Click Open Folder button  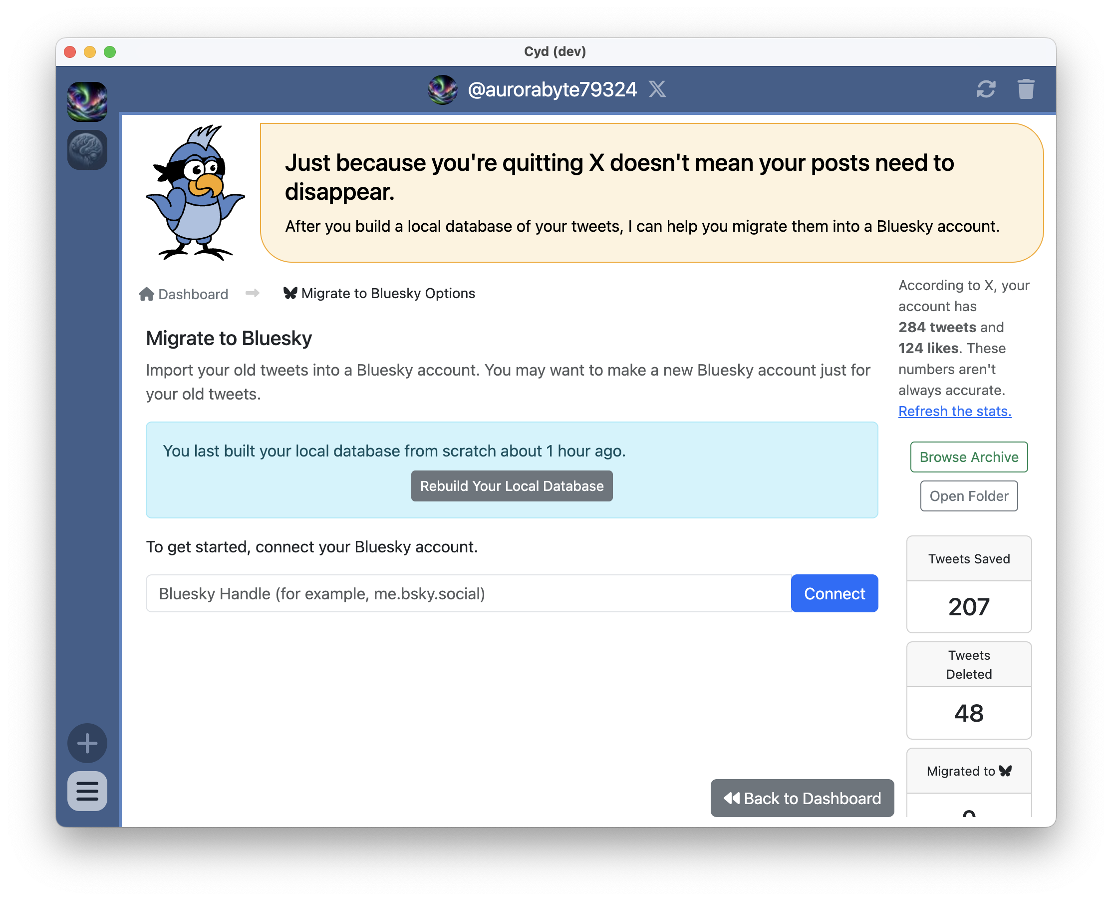(x=968, y=496)
